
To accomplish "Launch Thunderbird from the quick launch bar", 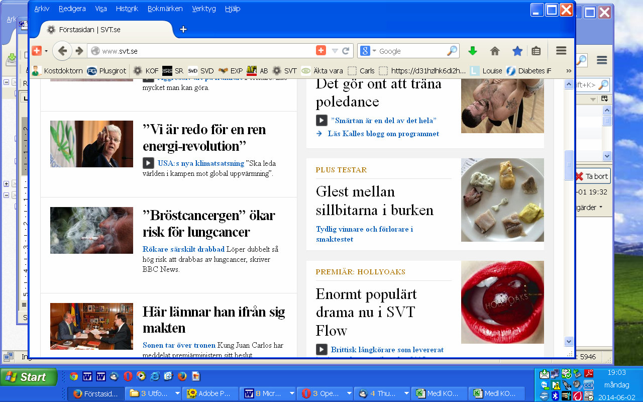I will pos(115,376).
